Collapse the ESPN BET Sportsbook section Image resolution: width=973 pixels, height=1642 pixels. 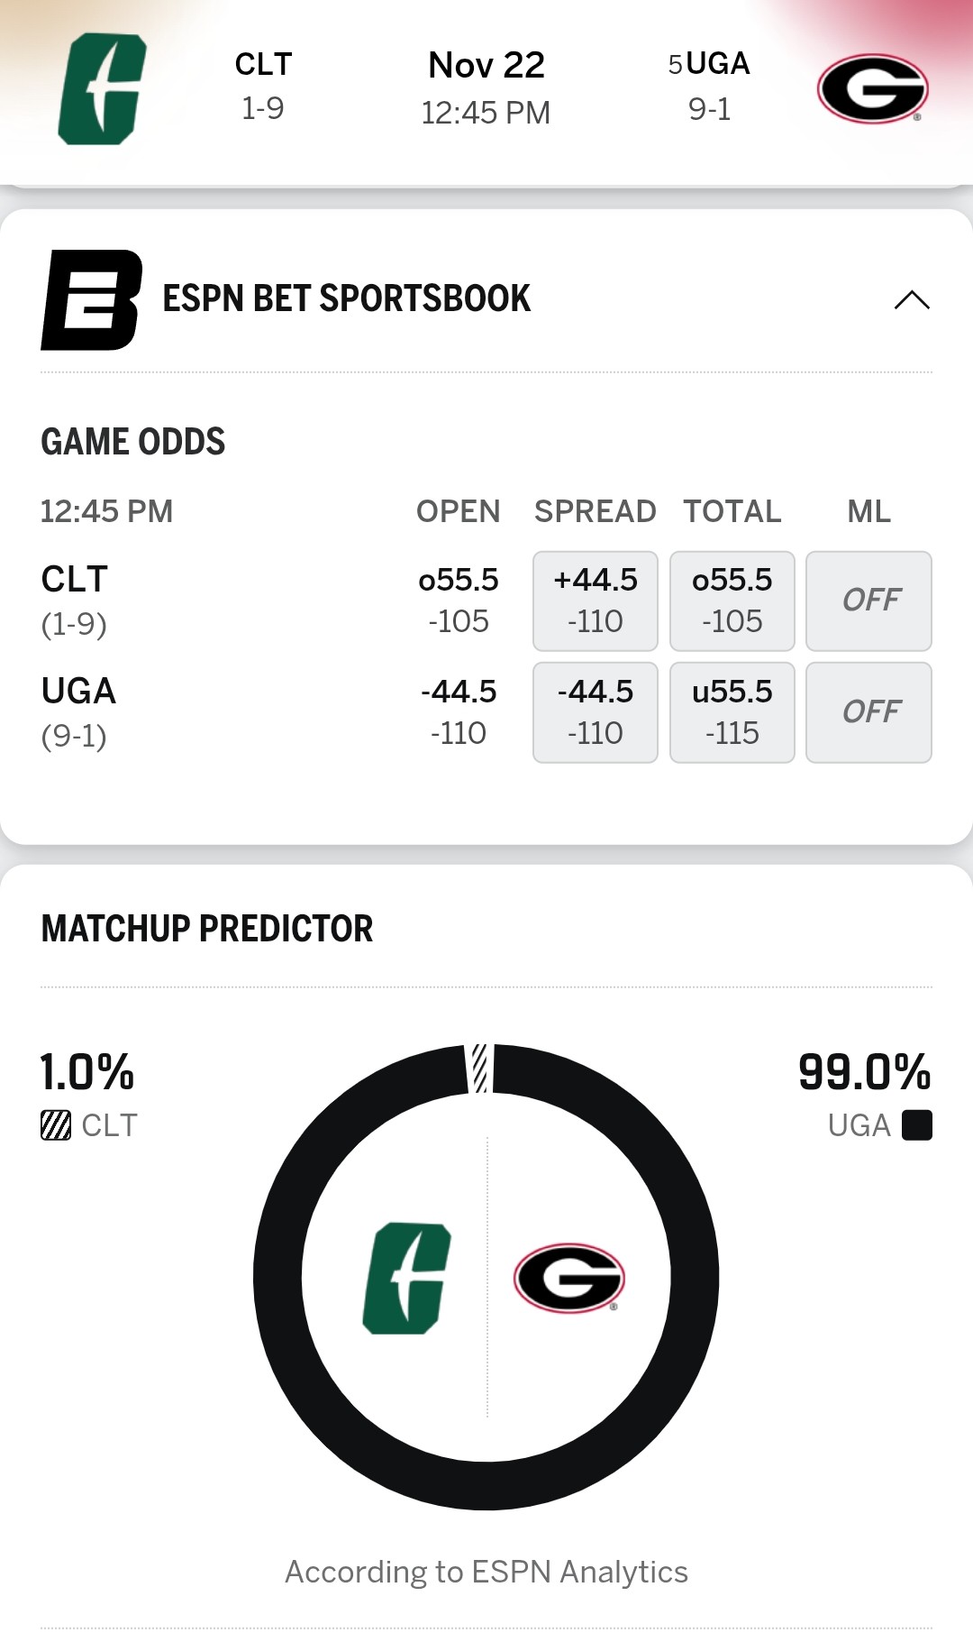911,299
